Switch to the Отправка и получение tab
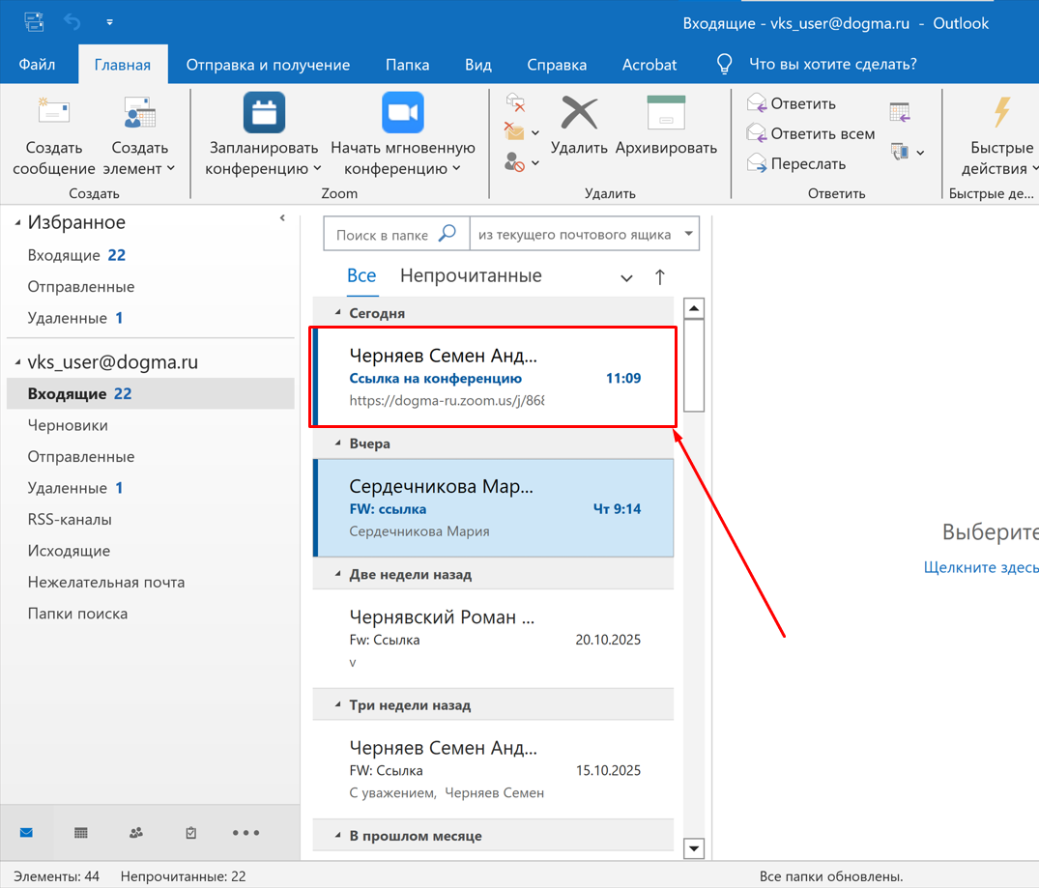Viewport: 1039px width, 888px height. pos(268,65)
